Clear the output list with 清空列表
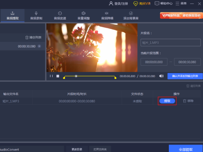Viewport: 203px width, 152px height. click(193, 86)
